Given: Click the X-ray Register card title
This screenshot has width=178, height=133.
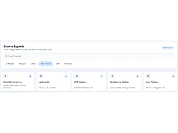Looking at the screenshot, I should pyautogui.click(x=152, y=82).
